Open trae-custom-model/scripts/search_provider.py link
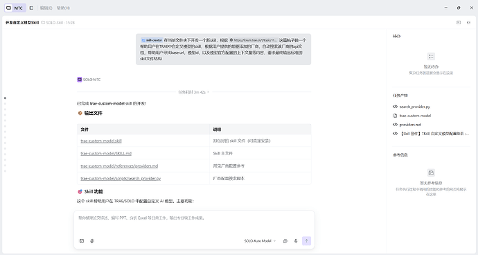478x255 pixels. pyautogui.click(x=121, y=179)
